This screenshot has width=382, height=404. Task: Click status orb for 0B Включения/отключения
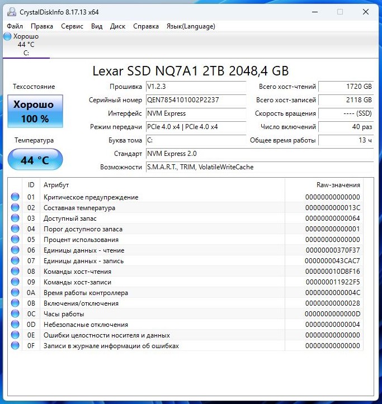(15, 303)
